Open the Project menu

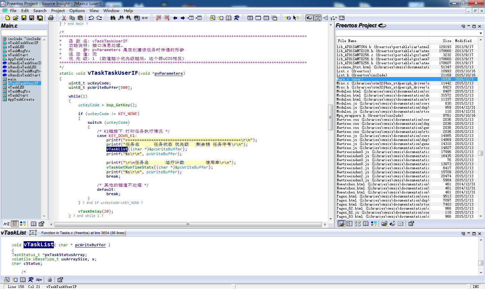(58, 10)
